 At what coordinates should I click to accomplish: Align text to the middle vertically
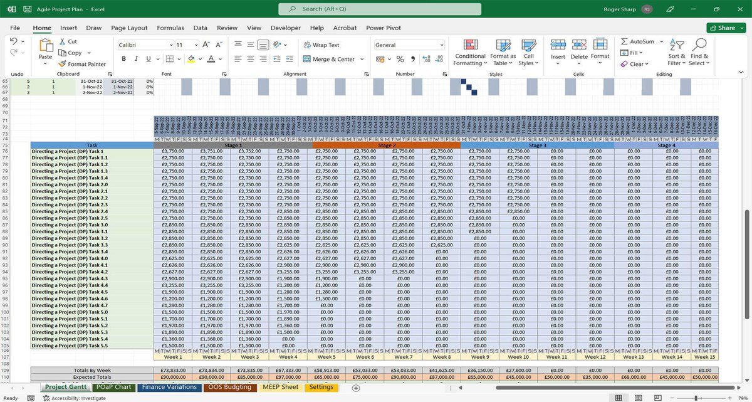pos(251,45)
